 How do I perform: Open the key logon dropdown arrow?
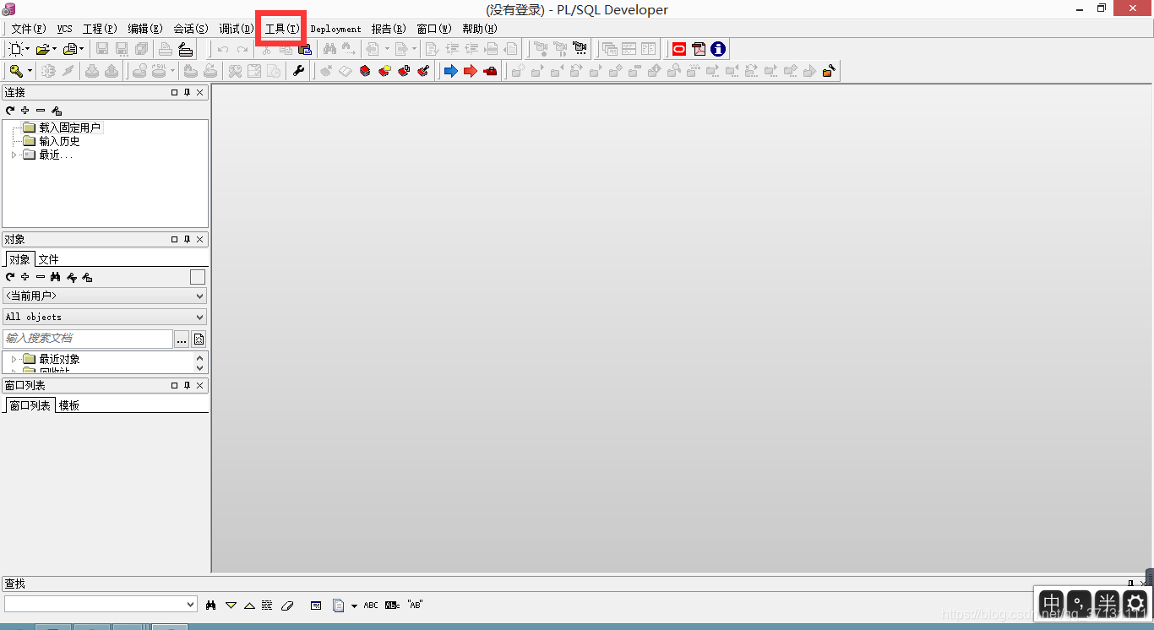click(30, 71)
